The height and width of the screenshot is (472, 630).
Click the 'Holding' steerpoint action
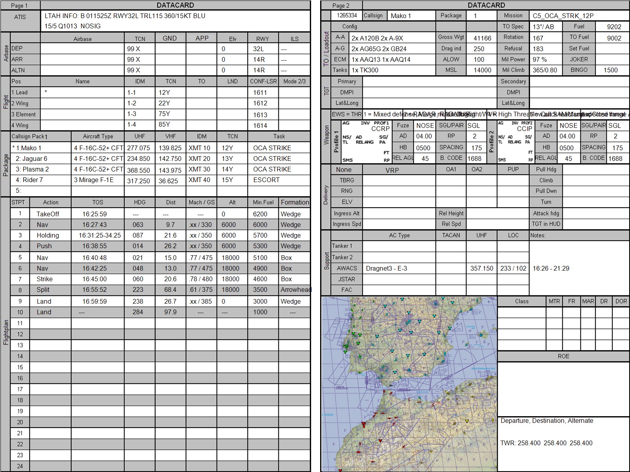[48, 236]
